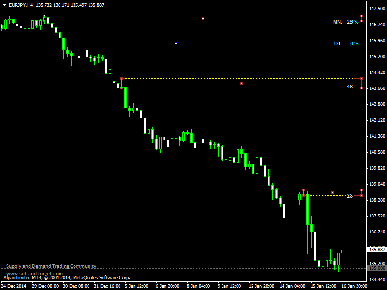The height and width of the screenshot is (290, 387).
Task: Click the D1: timeframe label
Action: point(338,43)
